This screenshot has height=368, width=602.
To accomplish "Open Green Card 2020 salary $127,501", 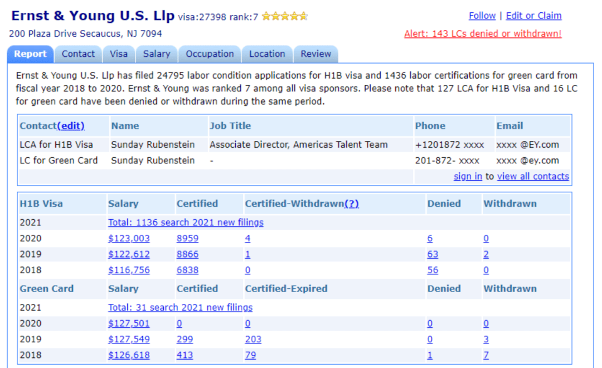I will pos(129,323).
